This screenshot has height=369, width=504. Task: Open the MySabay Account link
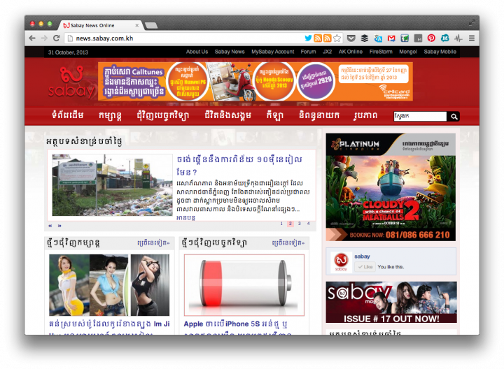tap(272, 52)
